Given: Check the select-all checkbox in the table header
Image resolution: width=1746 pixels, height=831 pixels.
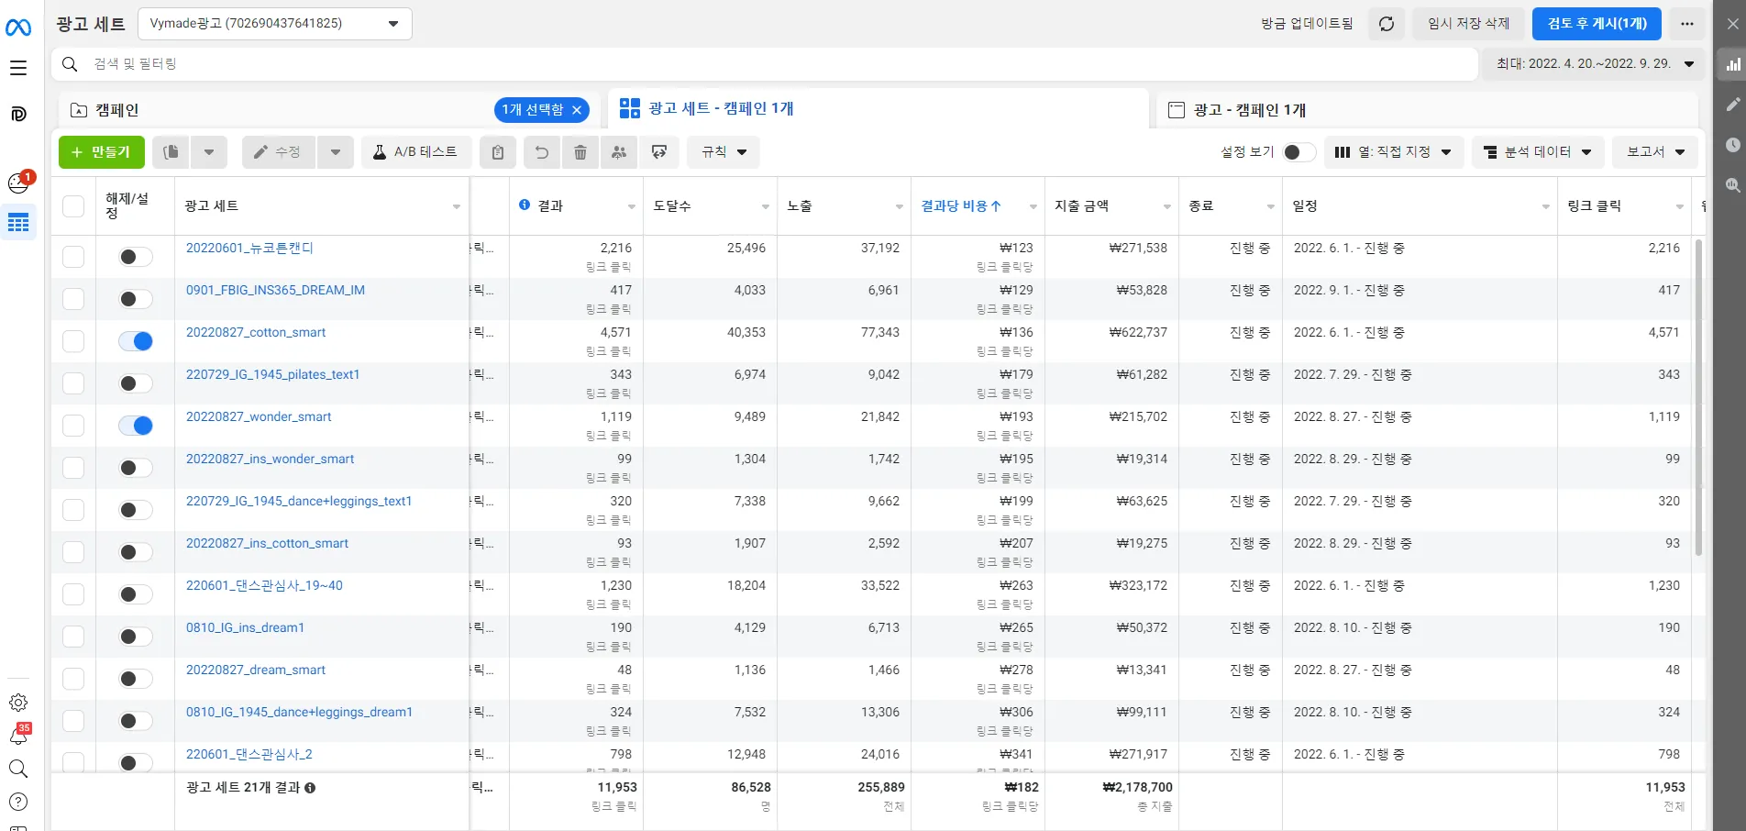Looking at the screenshot, I should (73, 205).
